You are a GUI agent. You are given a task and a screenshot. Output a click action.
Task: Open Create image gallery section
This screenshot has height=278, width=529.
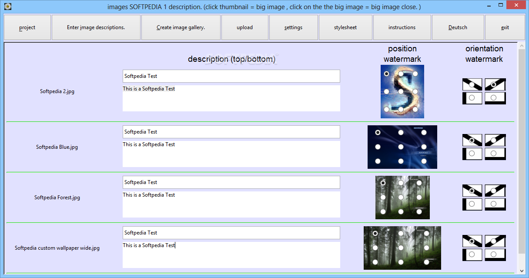tap(181, 27)
